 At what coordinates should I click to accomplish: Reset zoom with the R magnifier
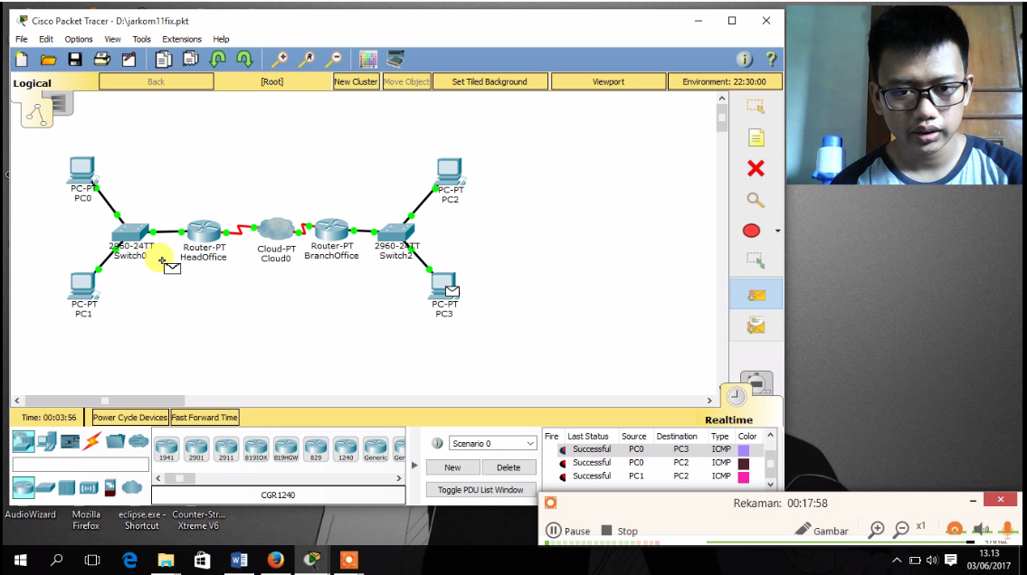point(306,60)
